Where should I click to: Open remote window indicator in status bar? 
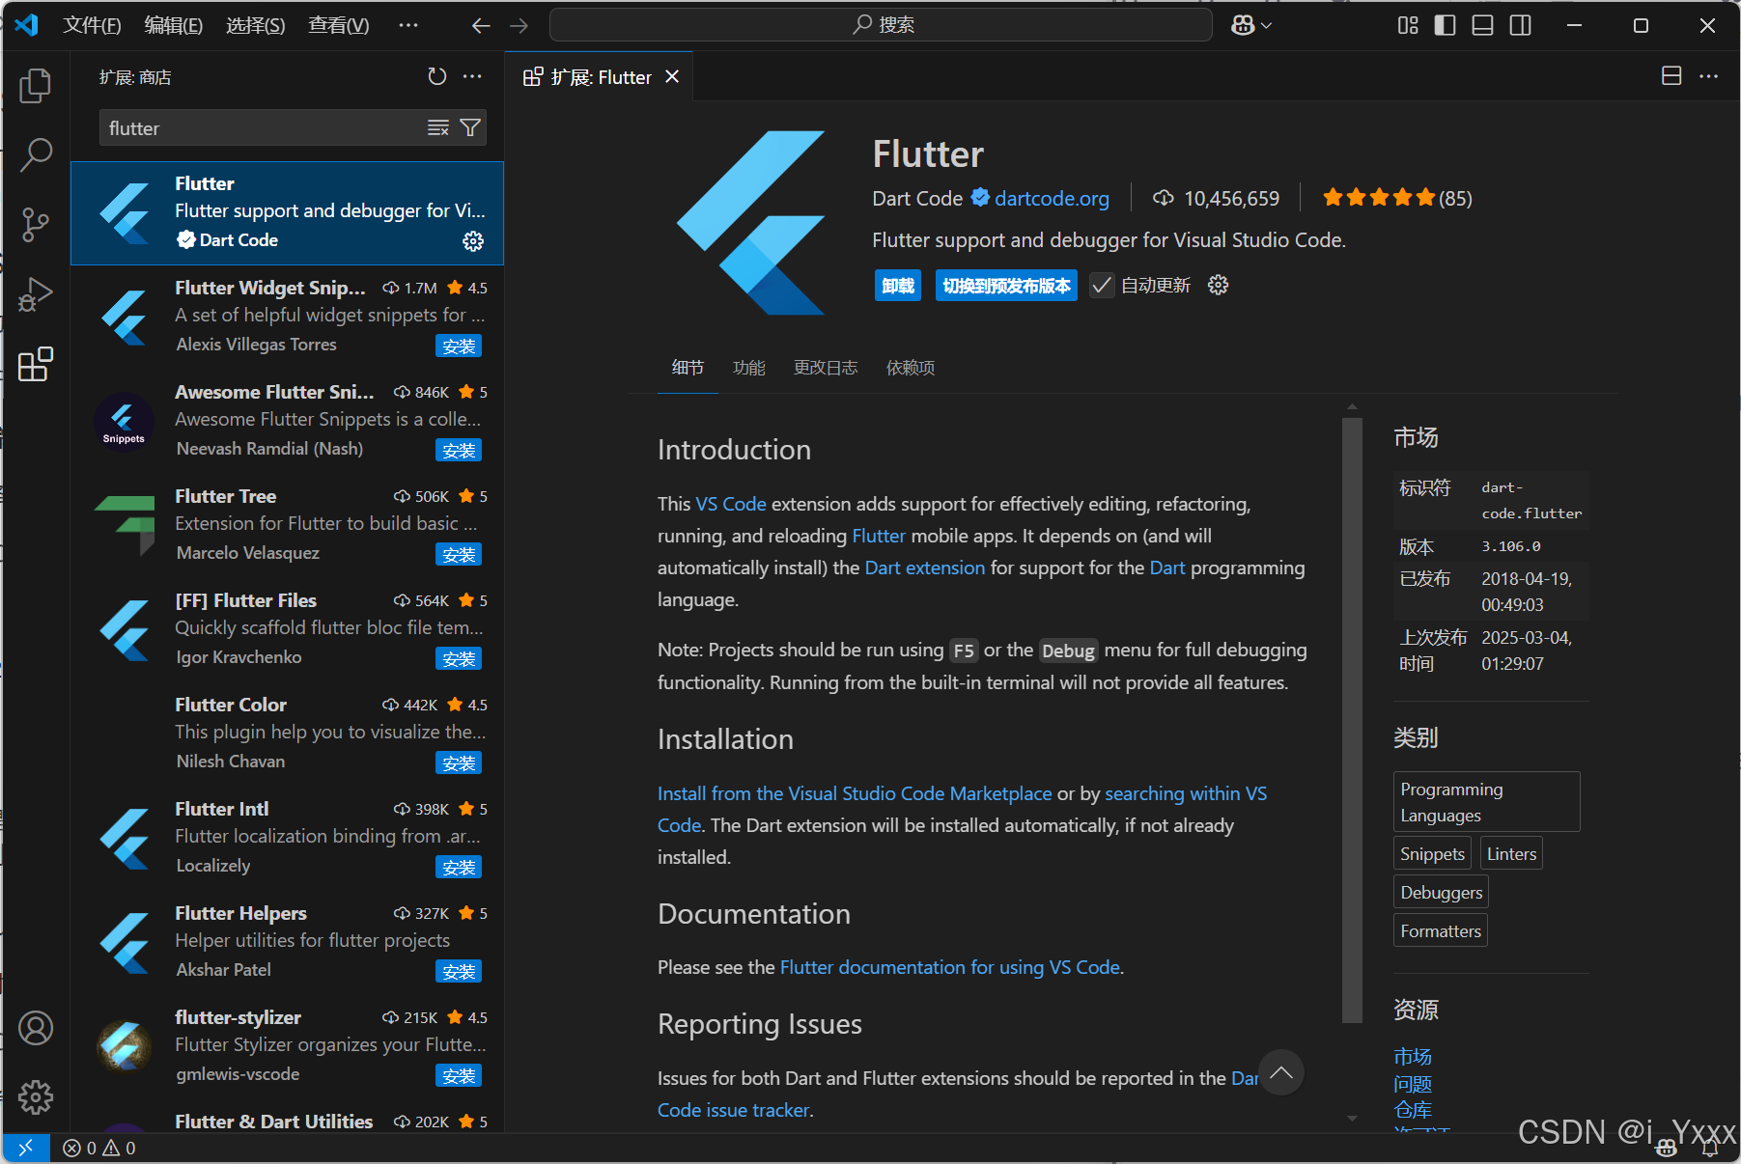pos(26,1148)
